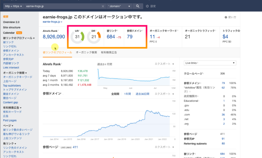Open 参照元IP sidebar link
Image resolution: width=262 pixels, height=158 pixels.
pyautogui.click(x=8, y=59)
